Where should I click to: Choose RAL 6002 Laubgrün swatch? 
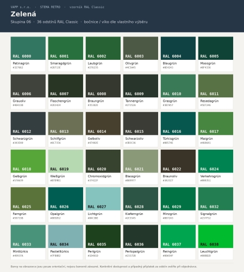[103, 48]
